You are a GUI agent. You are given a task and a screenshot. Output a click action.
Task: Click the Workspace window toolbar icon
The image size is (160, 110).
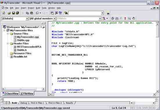pyautogui.click(x=52, y=13)
